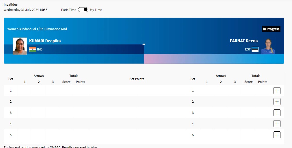
Task: Click Women's Individual 1/32 Elimination Rnd title
Action: [x=37, y=29]
